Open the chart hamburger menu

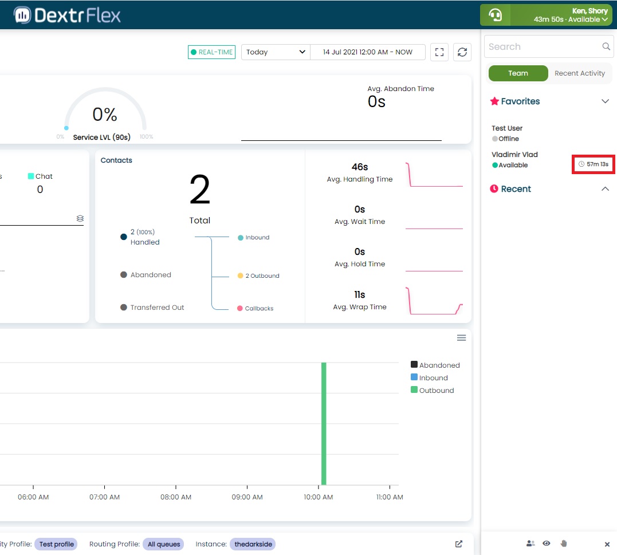[x=462, y=338]
